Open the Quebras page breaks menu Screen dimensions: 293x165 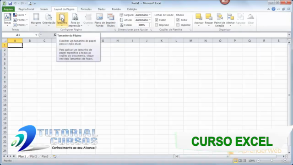88,20
